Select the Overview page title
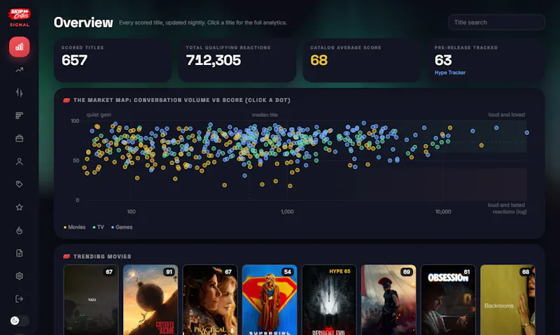This screenshot has height=335, width=560. click(83, 22)
